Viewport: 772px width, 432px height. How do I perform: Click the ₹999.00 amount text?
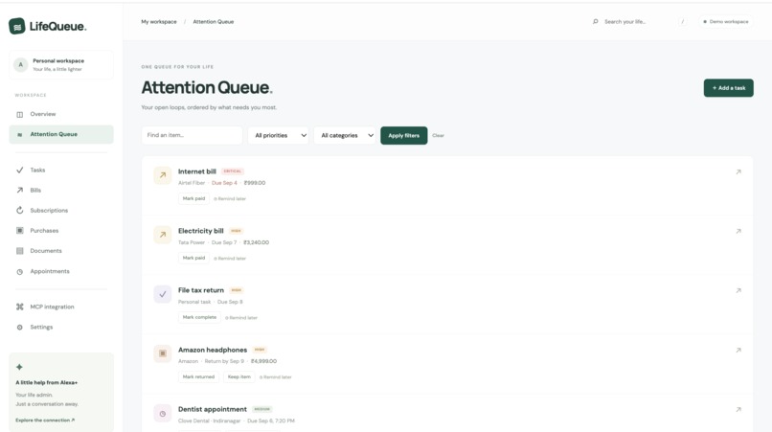[255, 183]
